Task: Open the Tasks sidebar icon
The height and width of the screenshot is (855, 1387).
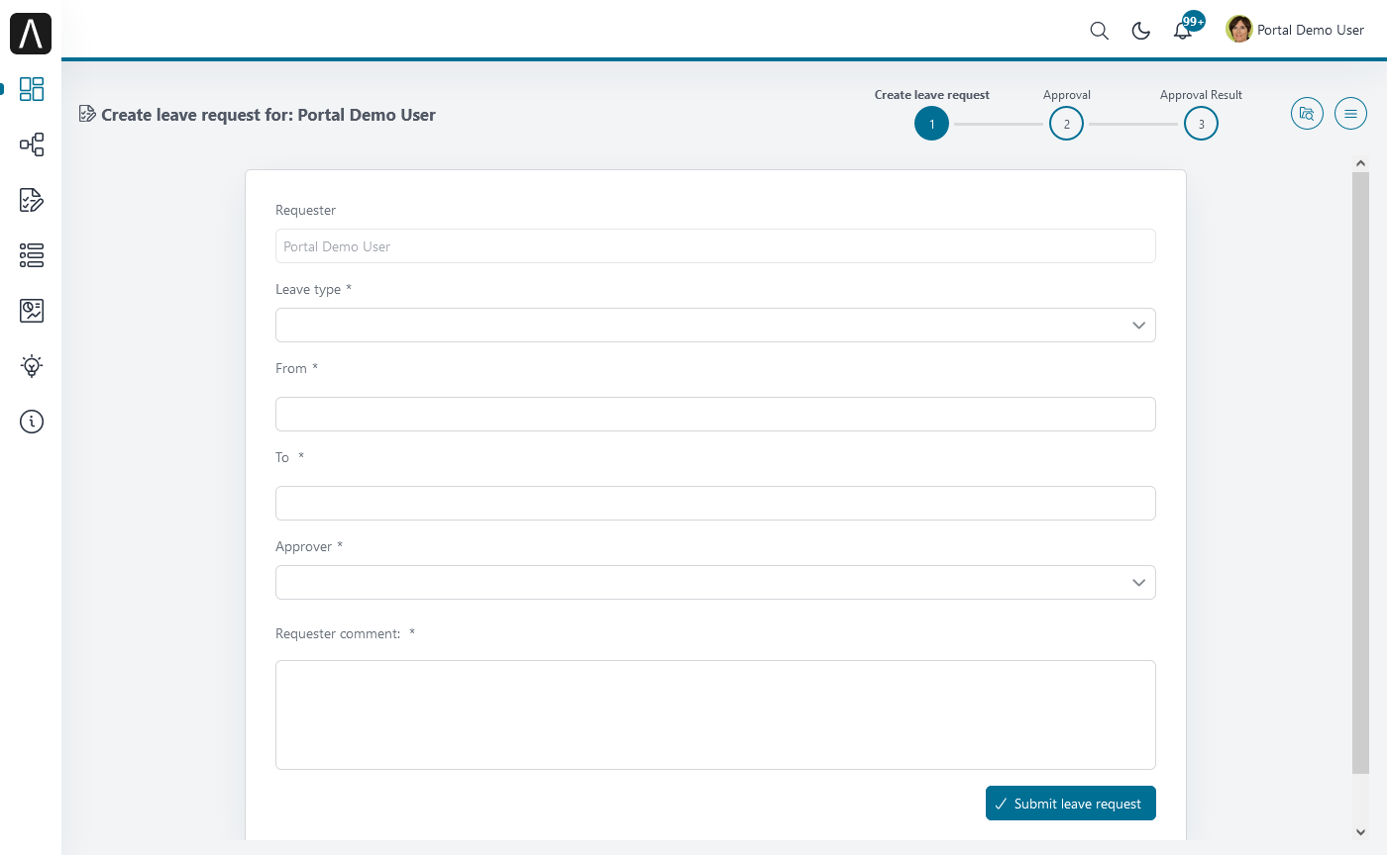Action: coord(32,200)
